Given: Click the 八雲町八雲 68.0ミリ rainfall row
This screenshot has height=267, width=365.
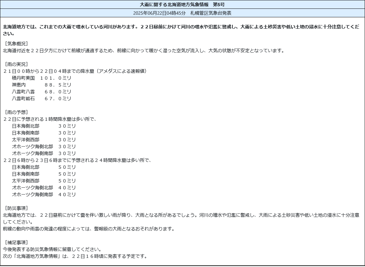Looking at the screenshot, I should [41, 92].
